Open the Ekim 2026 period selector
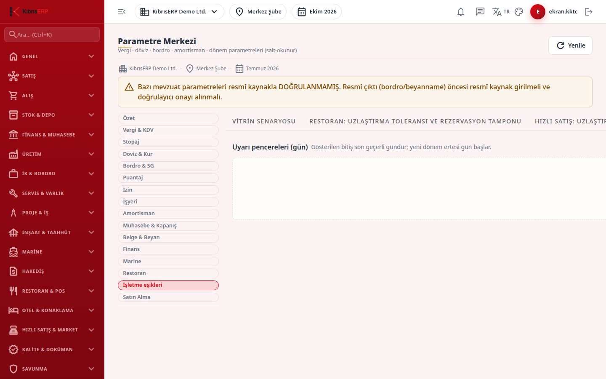 coord(316,12)
